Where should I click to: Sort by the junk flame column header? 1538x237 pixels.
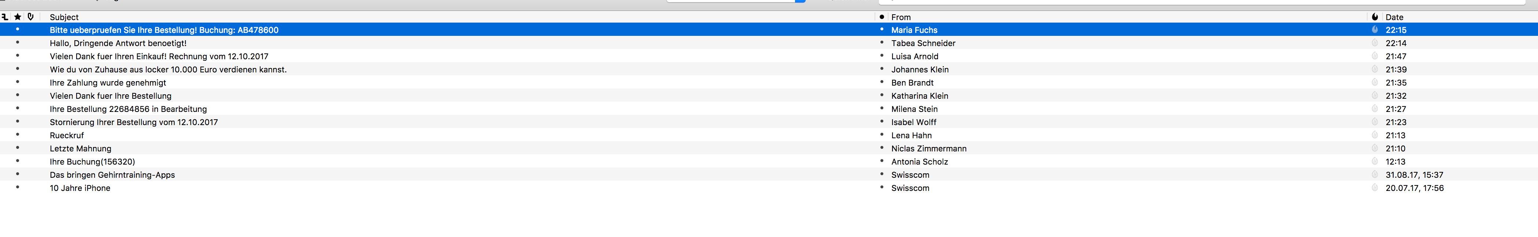pos(1375,17)
